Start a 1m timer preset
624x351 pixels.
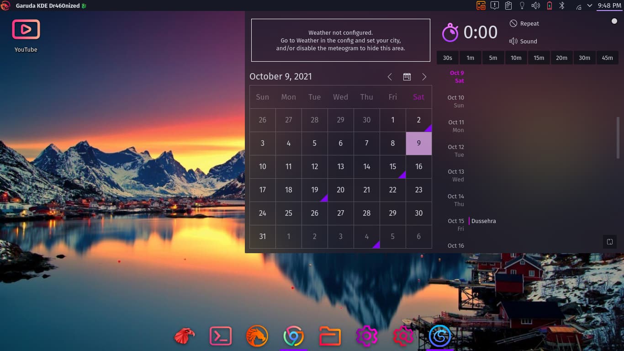tap(471, 58)
